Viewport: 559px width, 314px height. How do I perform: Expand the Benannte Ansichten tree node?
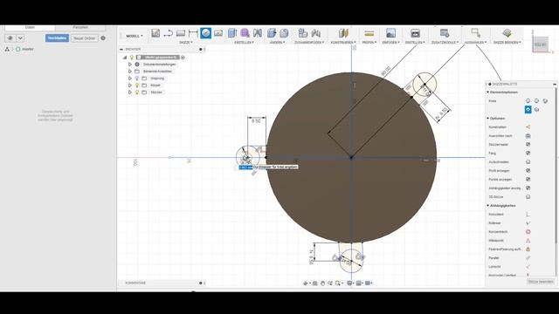coord(130,72)
